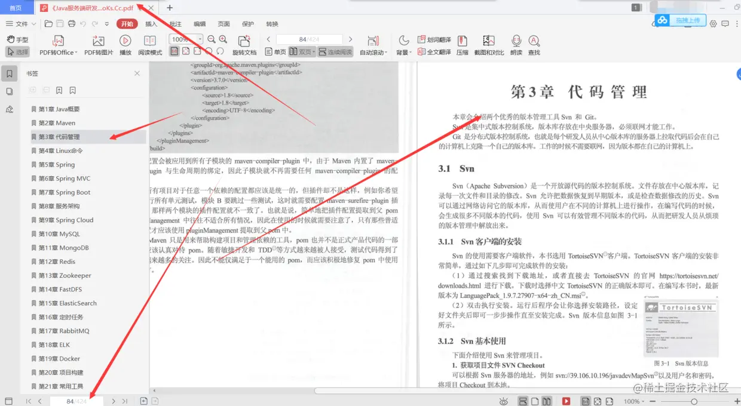Viewport: 741px width, 406px height.
Task: Switch to the 首页 tab
Action: pos(16,8)
